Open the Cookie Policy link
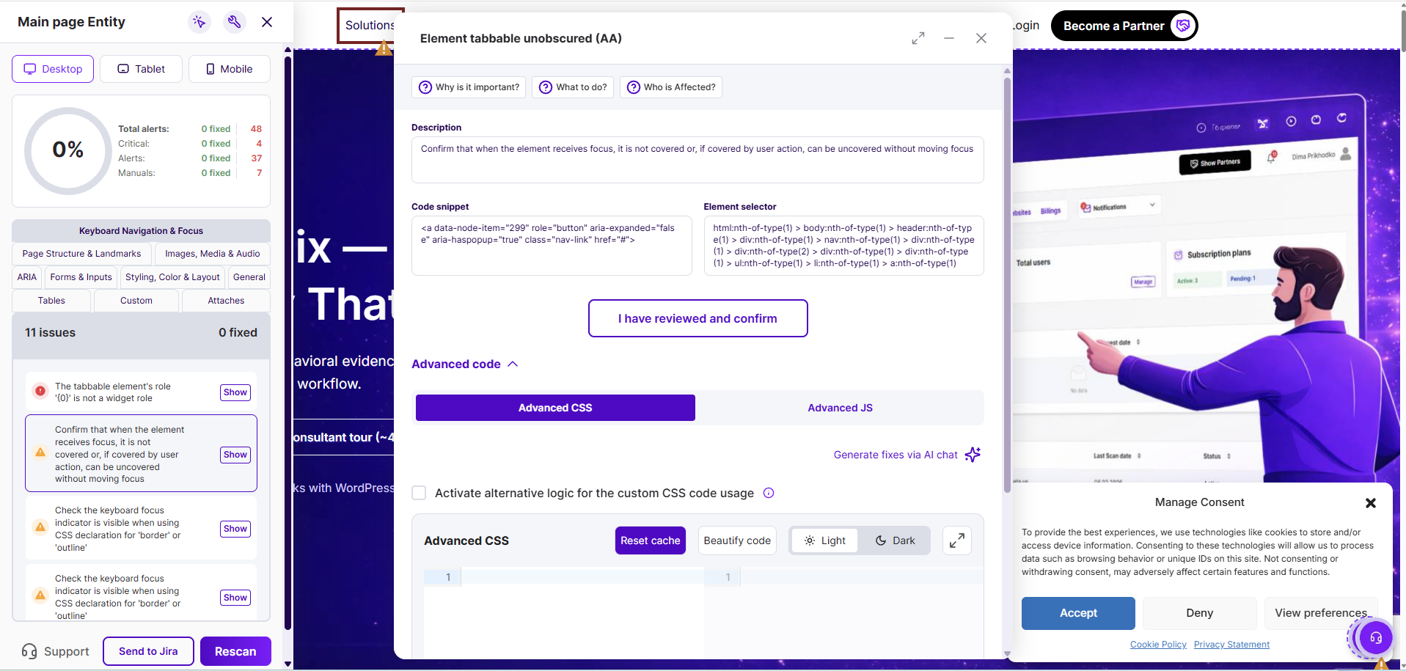 point(1158,645)
